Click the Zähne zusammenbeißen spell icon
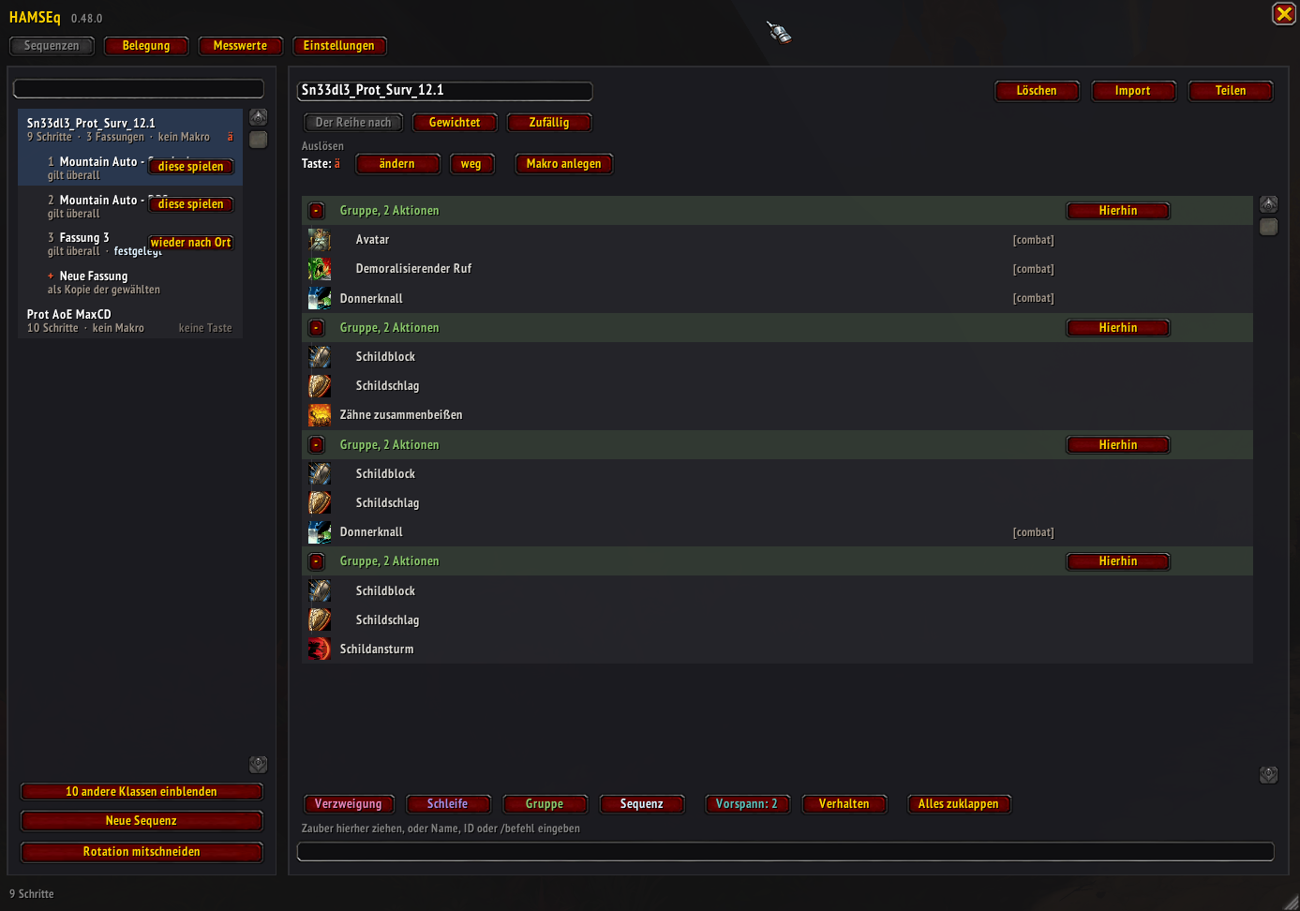 [320, 415]
